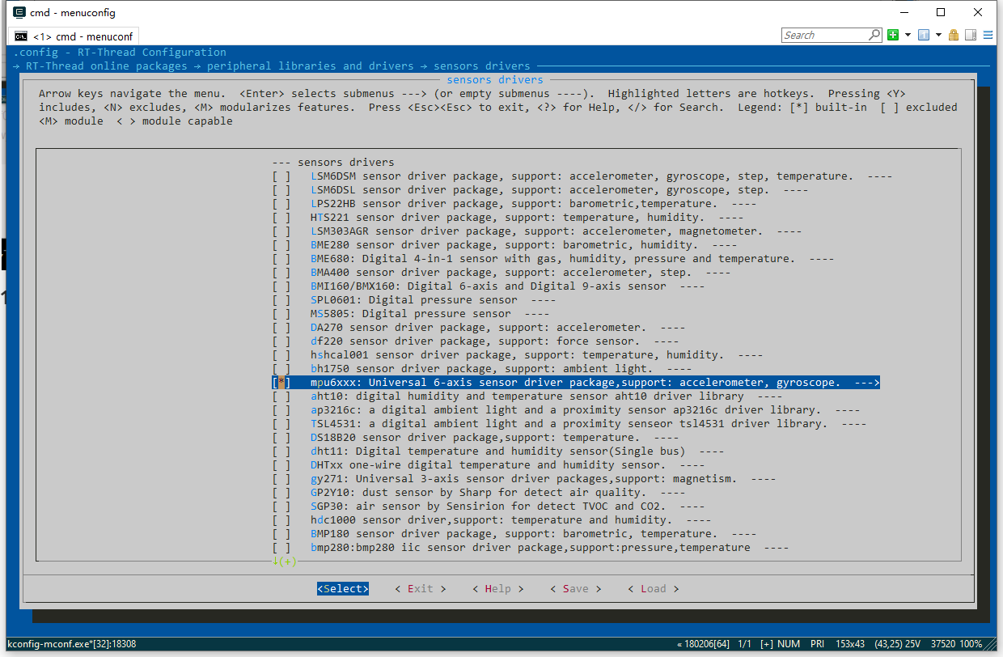Expand the SPL0601 pressure sensor ---- submenu
The height and width of the screenshot is (657, 1003).
coord(544,300)
